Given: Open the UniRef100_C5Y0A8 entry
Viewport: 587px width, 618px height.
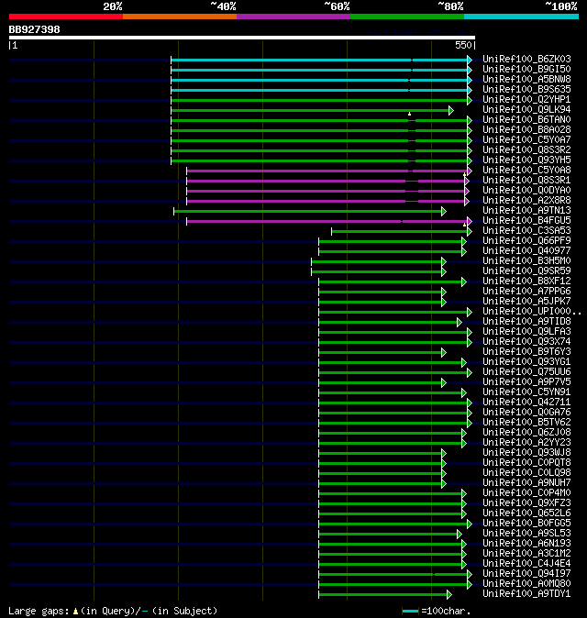Looking at the screenshot, I should pos(526,171).
